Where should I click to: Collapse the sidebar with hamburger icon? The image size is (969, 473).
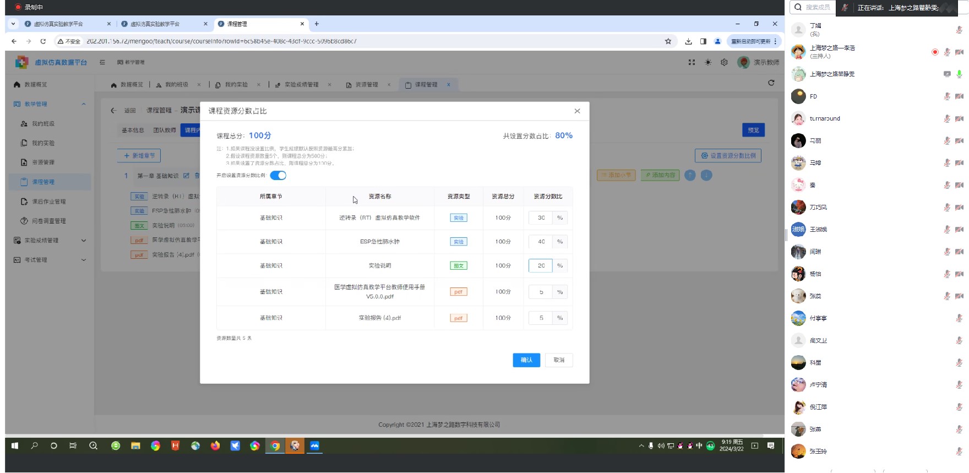coord(102,63)
